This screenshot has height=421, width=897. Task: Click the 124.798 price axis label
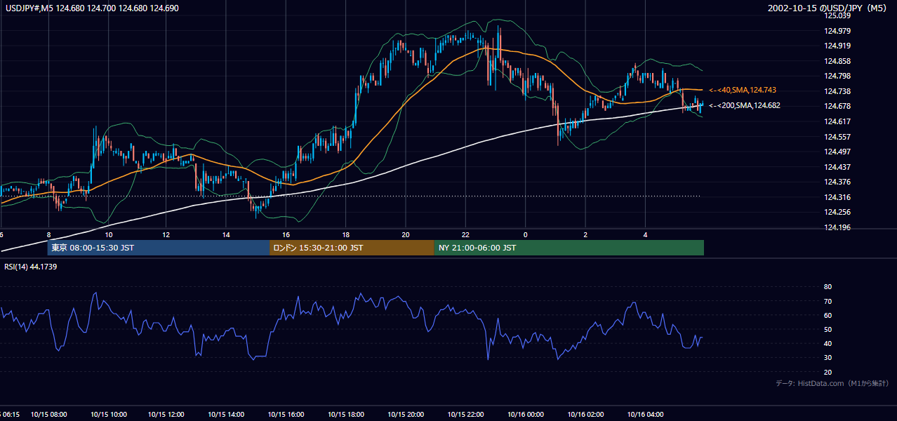[x=839, y=76]
